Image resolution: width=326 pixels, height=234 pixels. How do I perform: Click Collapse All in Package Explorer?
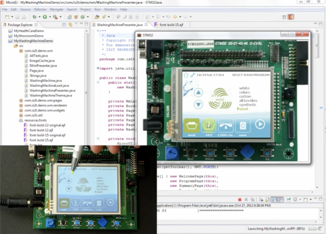[x=64, y=25]
